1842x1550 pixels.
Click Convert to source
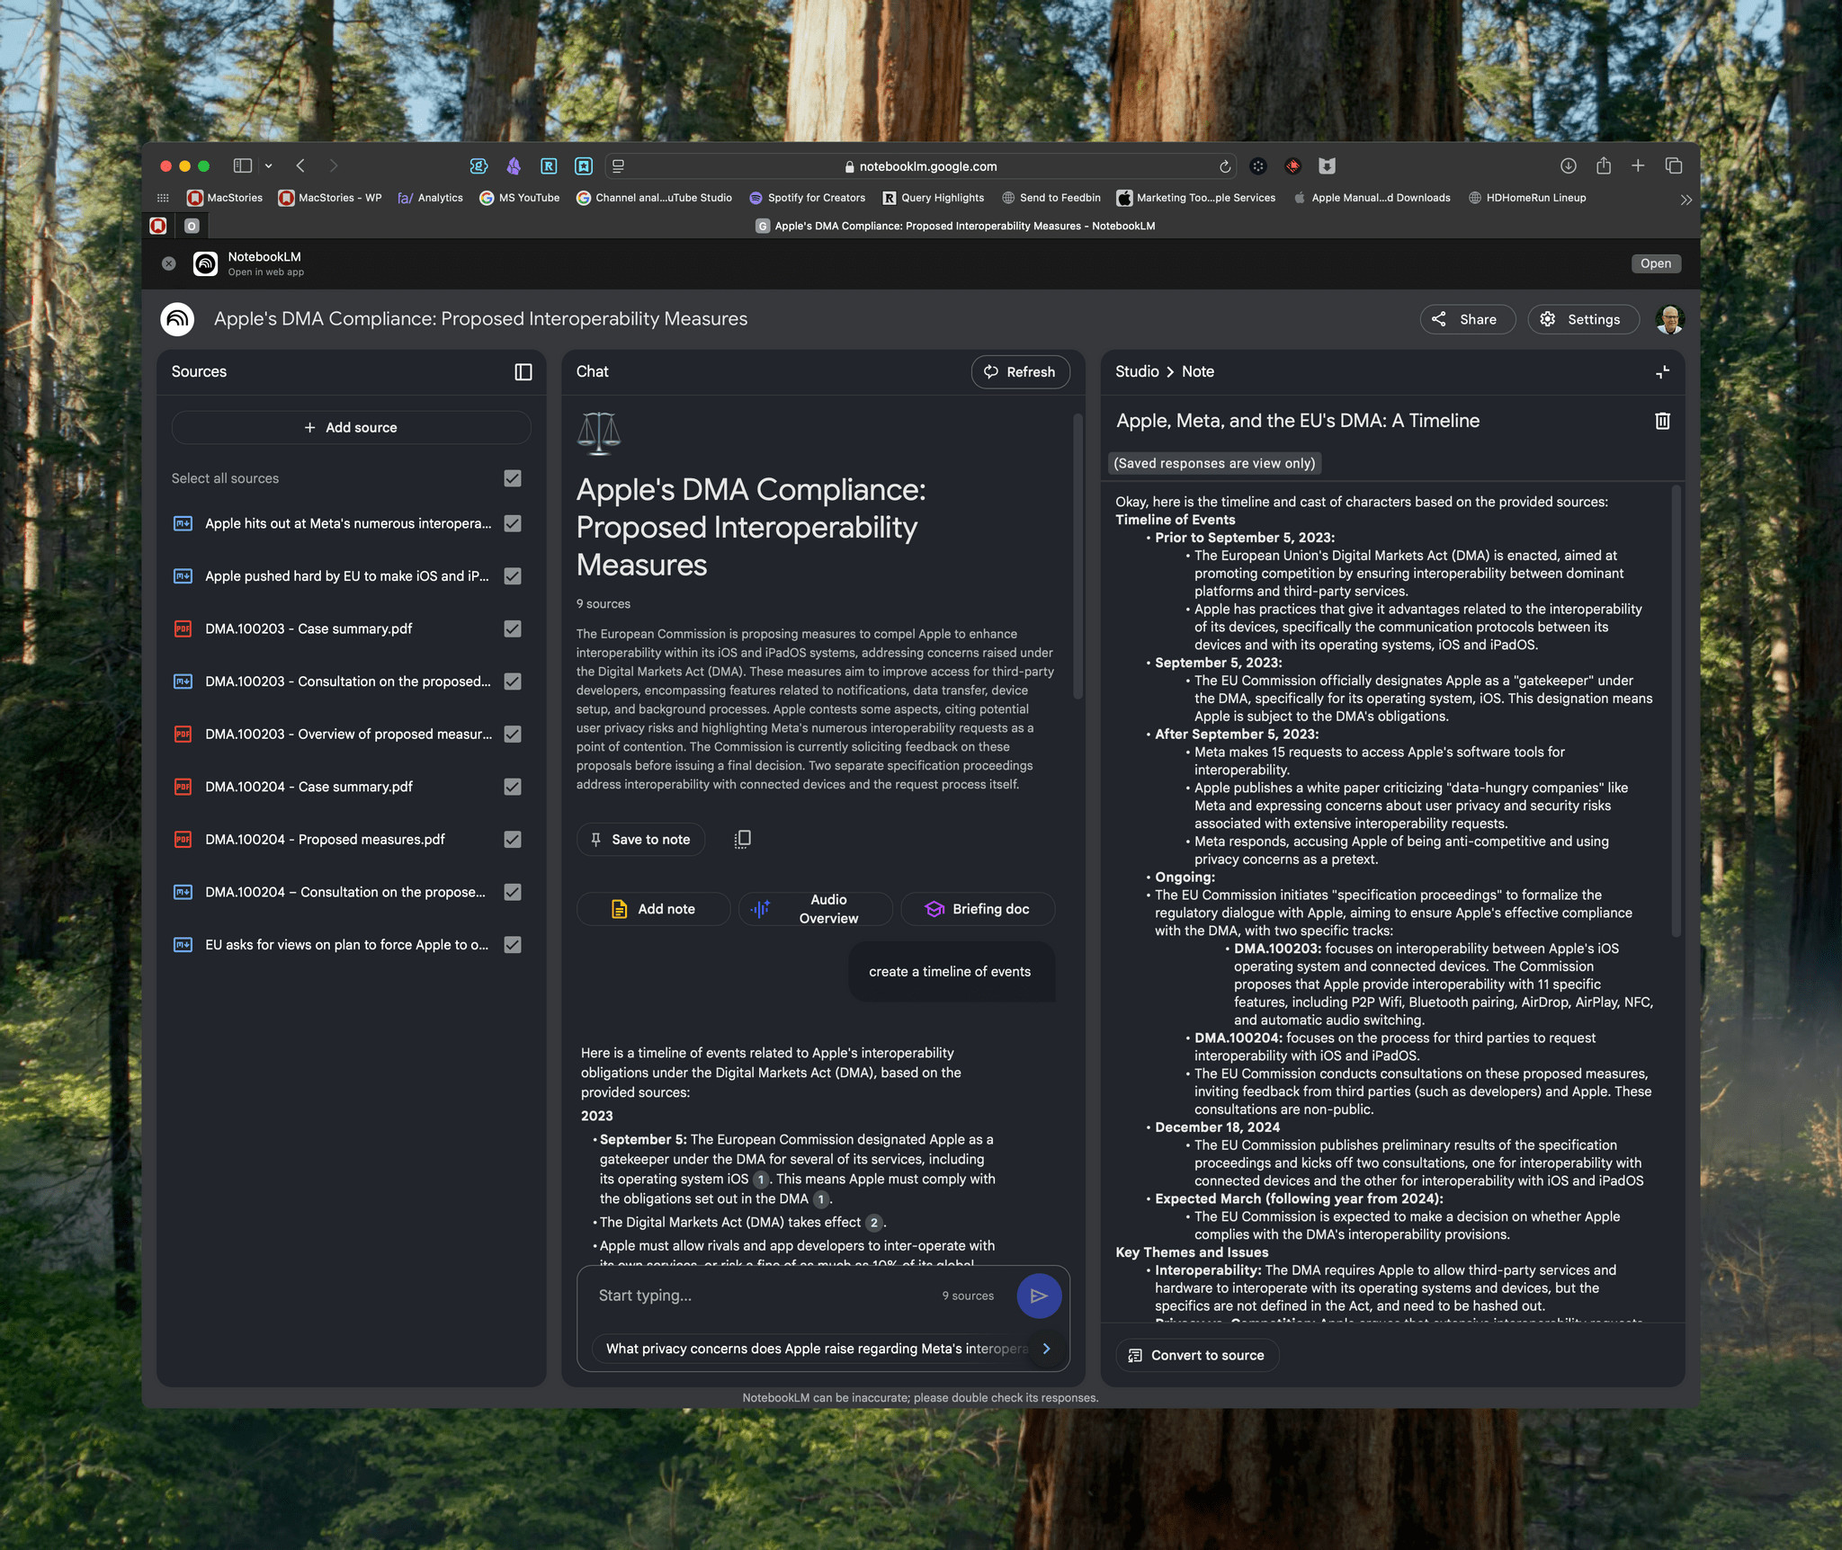click(1197, 1355)
